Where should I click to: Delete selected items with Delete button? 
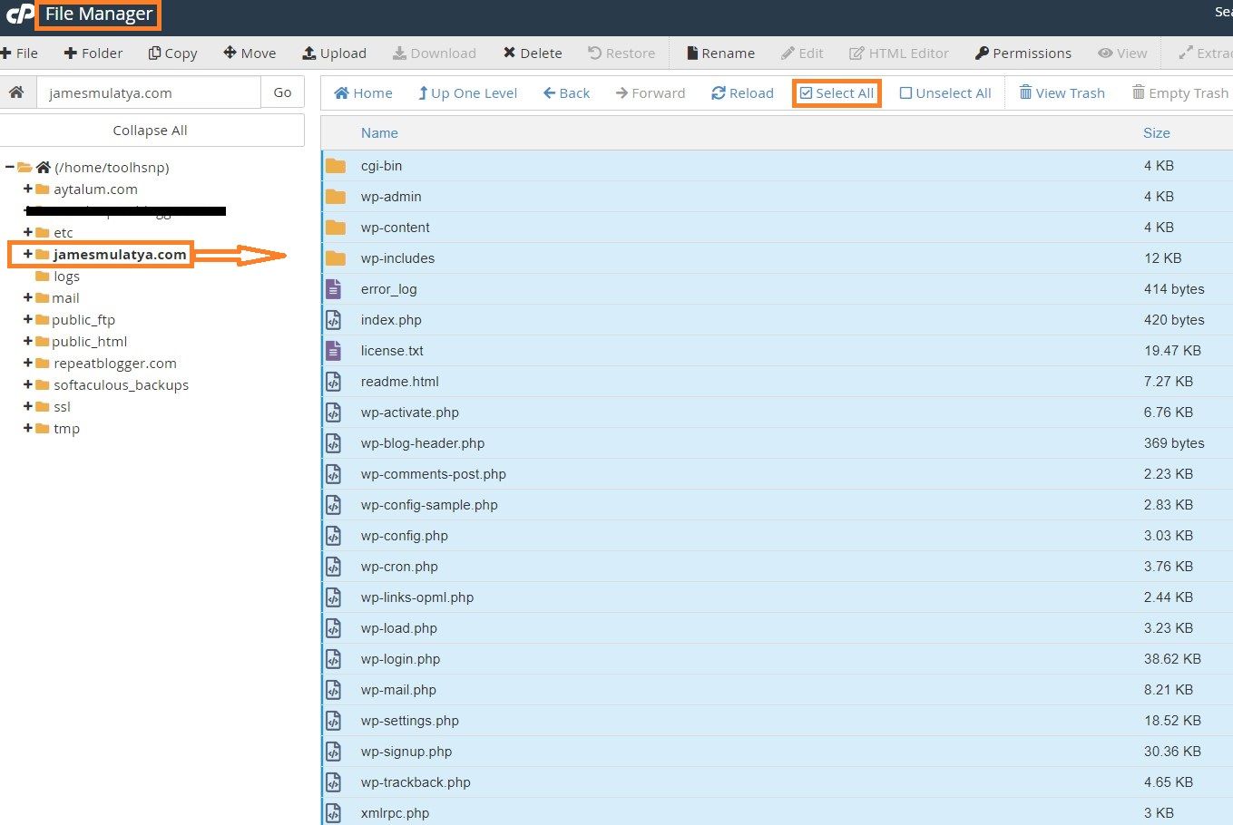533,53
